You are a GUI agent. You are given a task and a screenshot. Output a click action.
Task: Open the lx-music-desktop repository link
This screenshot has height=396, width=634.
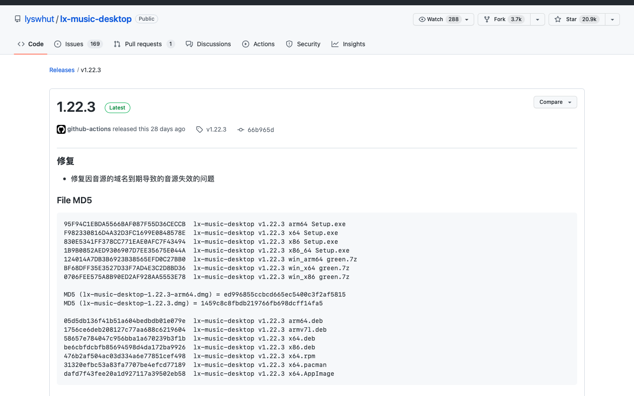pyautogui.click(x=96, y=19)
